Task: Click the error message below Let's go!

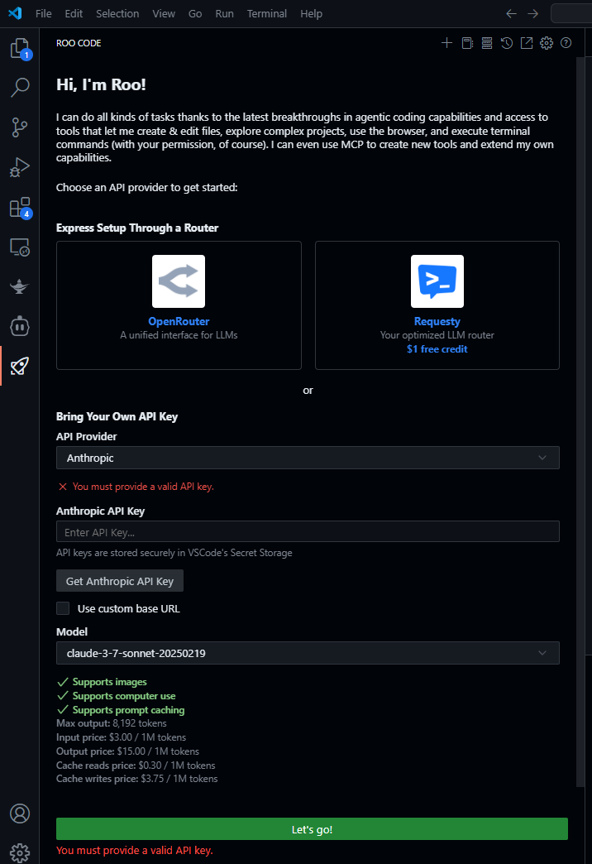Action: [x=135, y=850]
